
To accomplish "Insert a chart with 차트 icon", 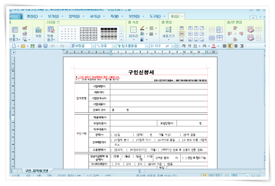I will coord(39,32).
